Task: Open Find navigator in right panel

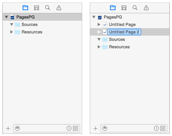Action: point(135,8)
